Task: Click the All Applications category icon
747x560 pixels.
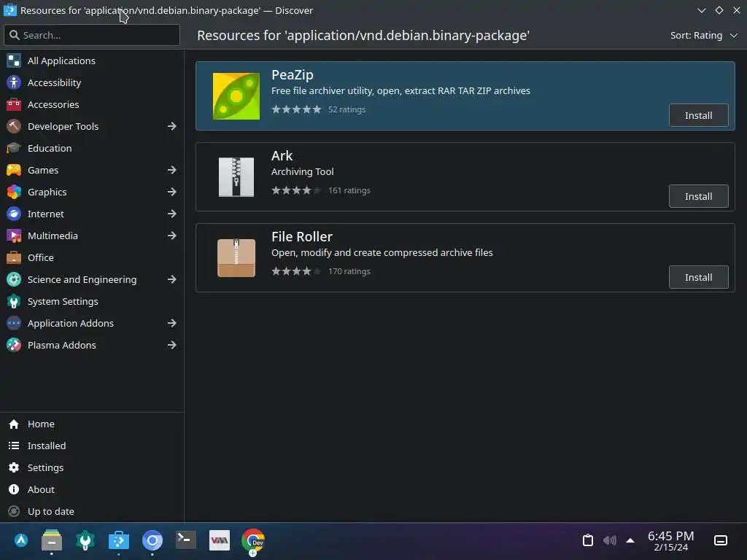Action: coord(14,61)
